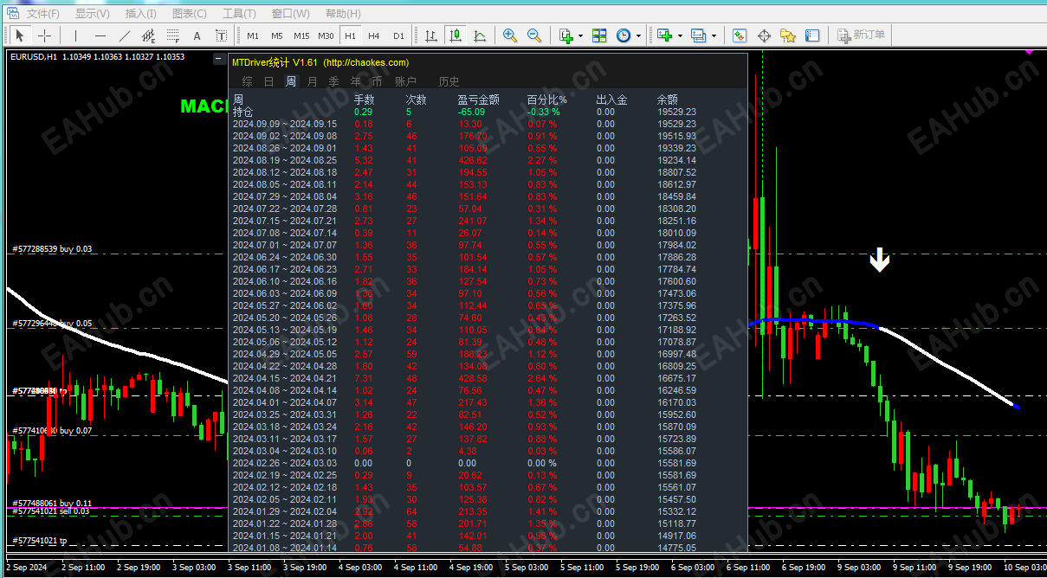Switch to the 年 yearly tab
This screenshot has height=578, width=1047.
[356, 81]
